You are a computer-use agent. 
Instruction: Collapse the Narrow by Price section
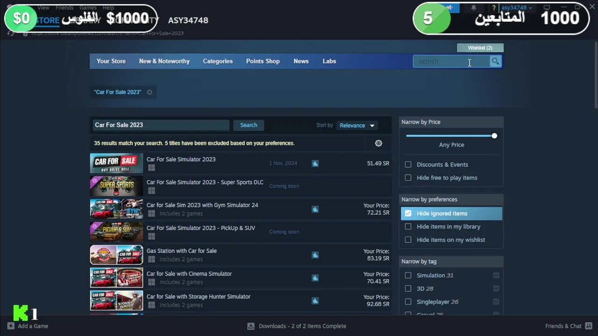click(451, 122)
